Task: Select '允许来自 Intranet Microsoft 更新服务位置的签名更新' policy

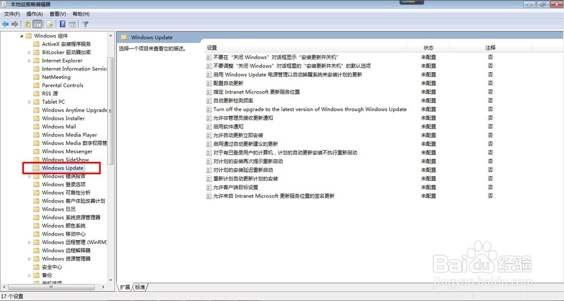Action: click(274, 196)
